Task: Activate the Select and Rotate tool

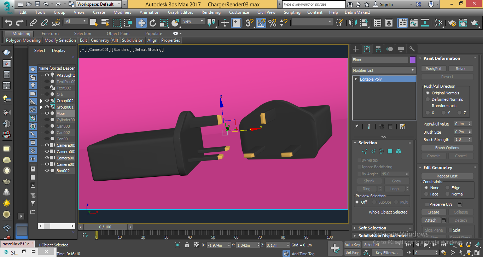Action: [x=153, y=23]
